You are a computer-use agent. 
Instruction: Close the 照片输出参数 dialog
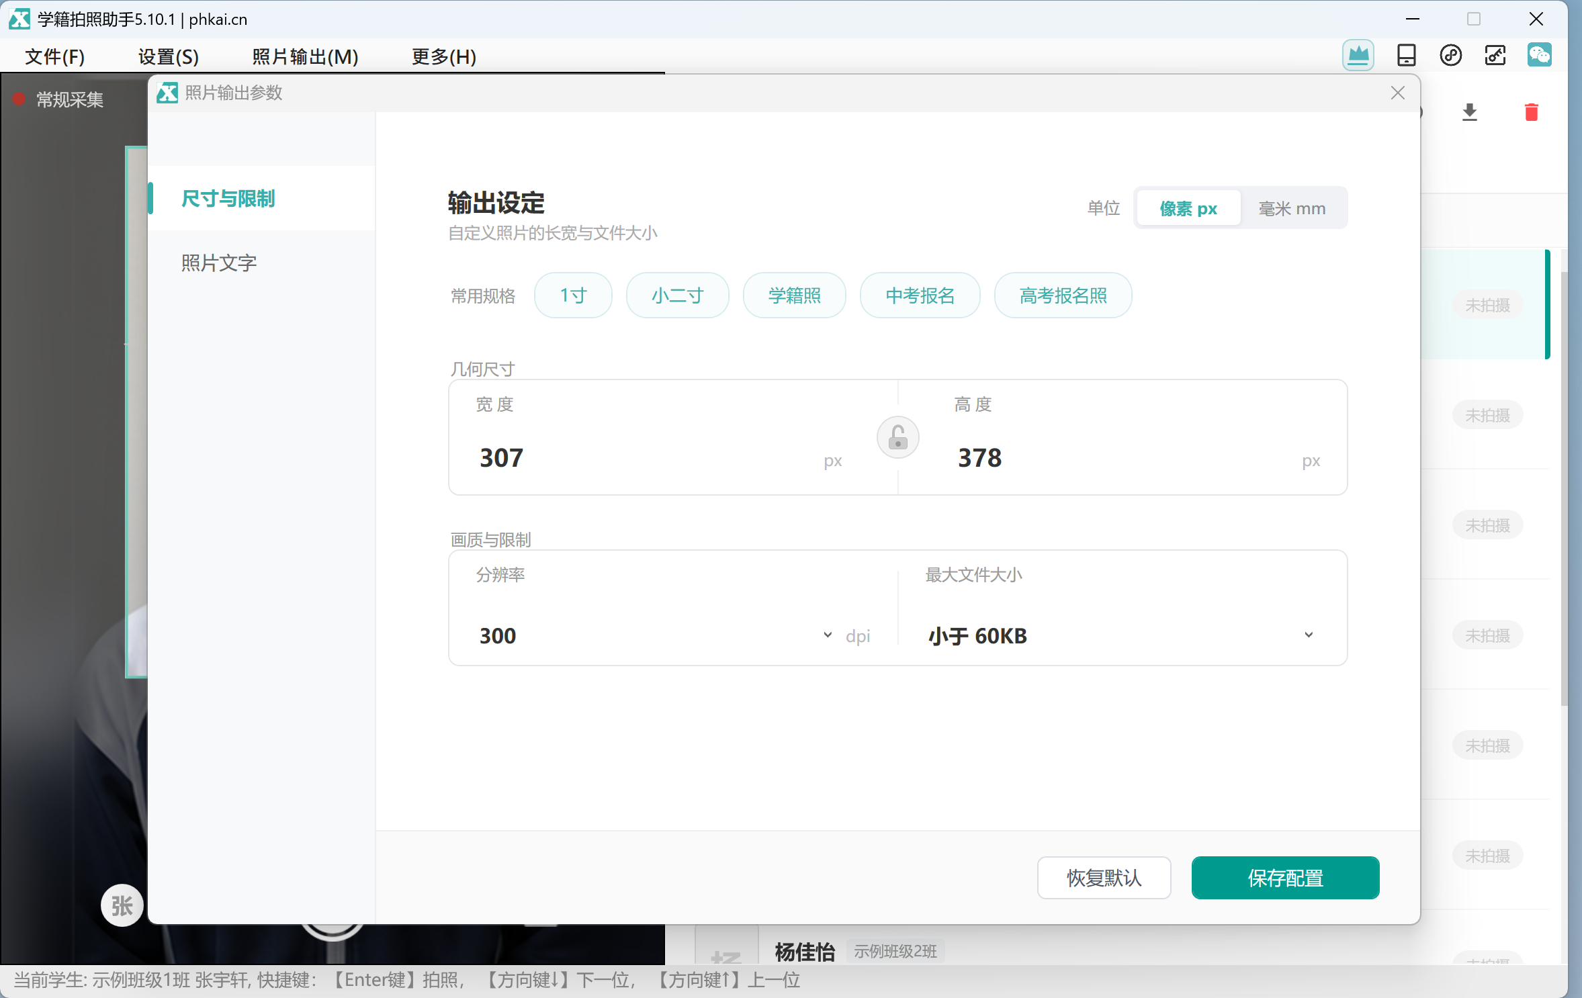pyautogui.click(x=1398, y=93)
